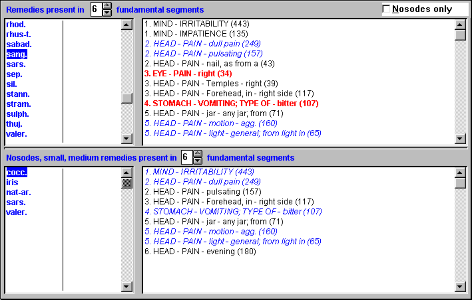Enable the Nosodes only checkbox
The image size is (472, 300).
[x=387, y=9]
